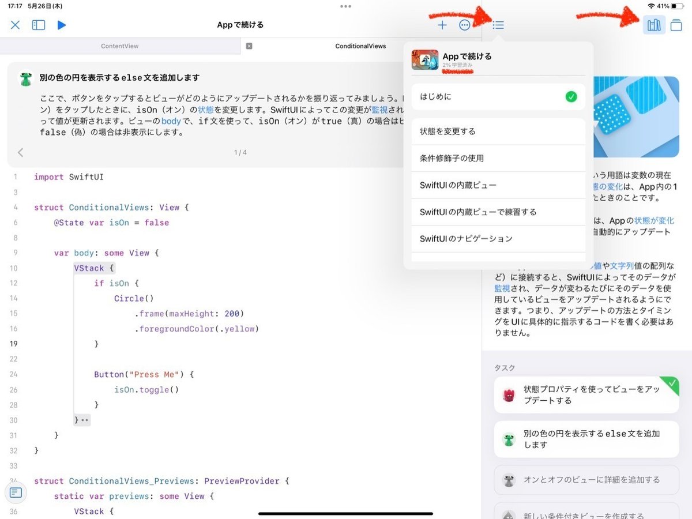This screenshot has height=519, width=692.
Task: Open the 状態が変化 link in guide panel
Action: pyautogui.click(x=654, y=220)
